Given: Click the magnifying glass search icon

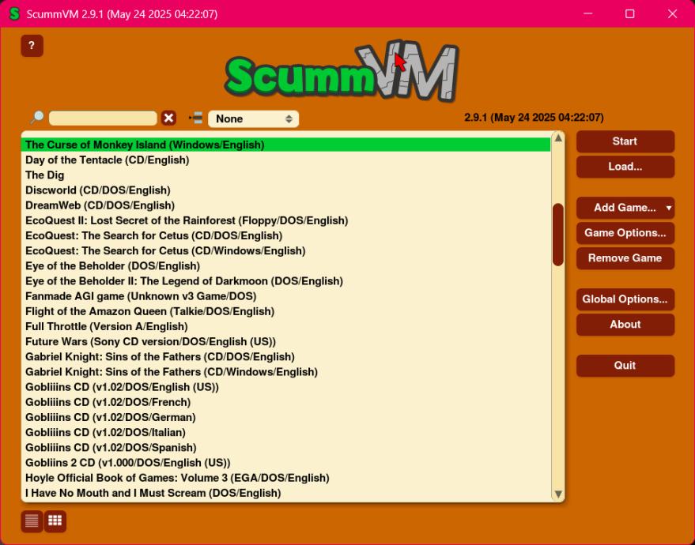Looking at the screenshot, I should [37, 118].
